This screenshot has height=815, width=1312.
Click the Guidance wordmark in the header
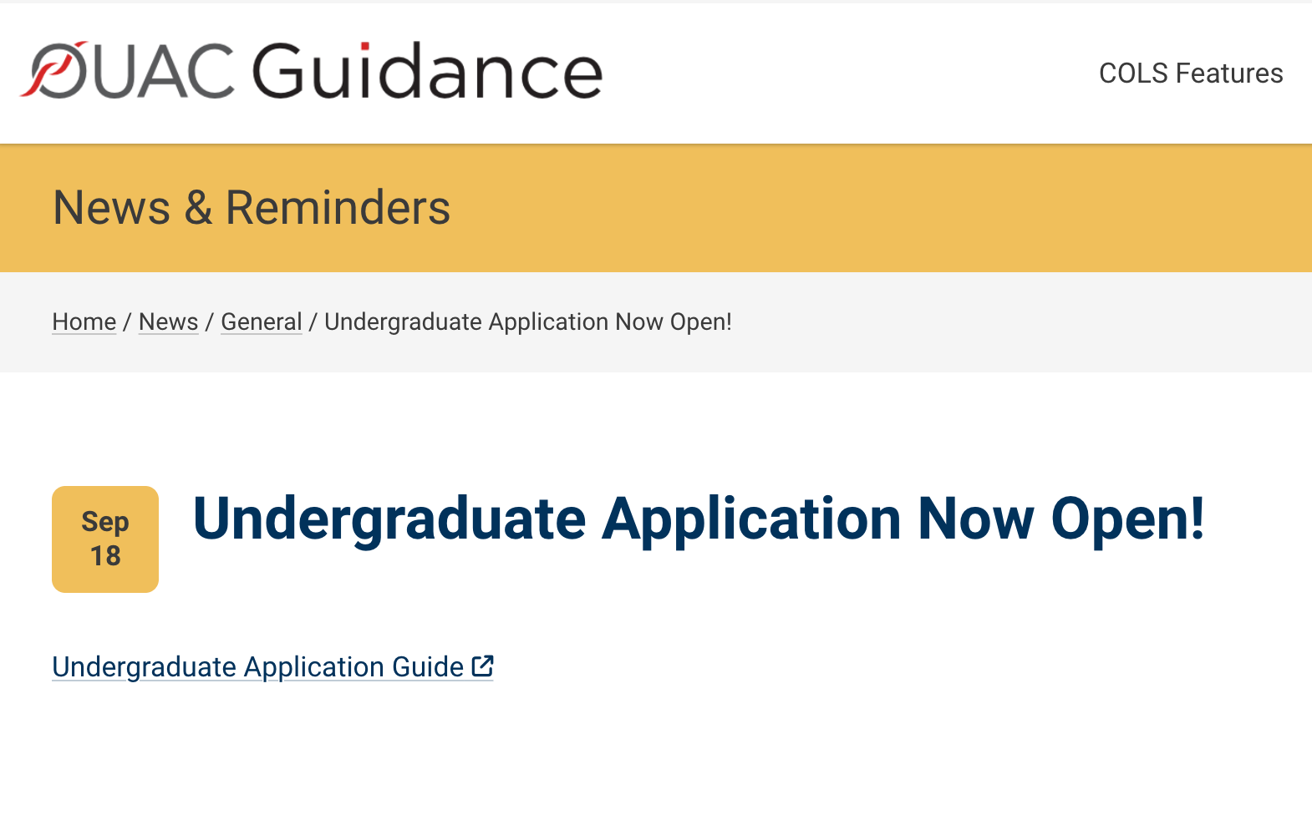click(x=427, y=71)
